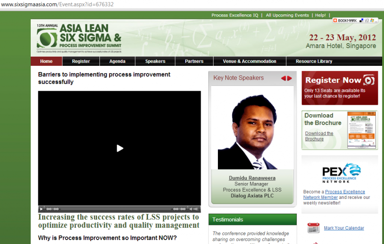Click the red calendar icon

point(313,228)
